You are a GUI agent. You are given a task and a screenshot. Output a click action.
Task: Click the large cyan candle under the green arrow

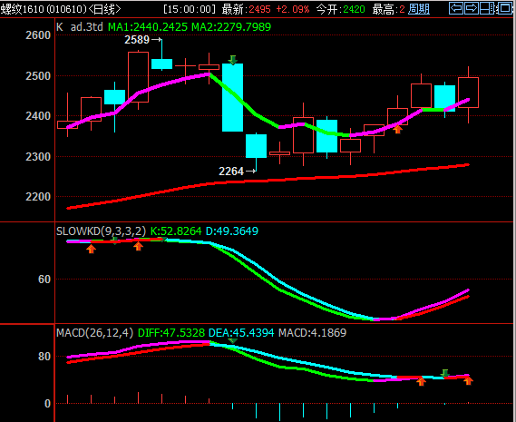coord(233,97)
